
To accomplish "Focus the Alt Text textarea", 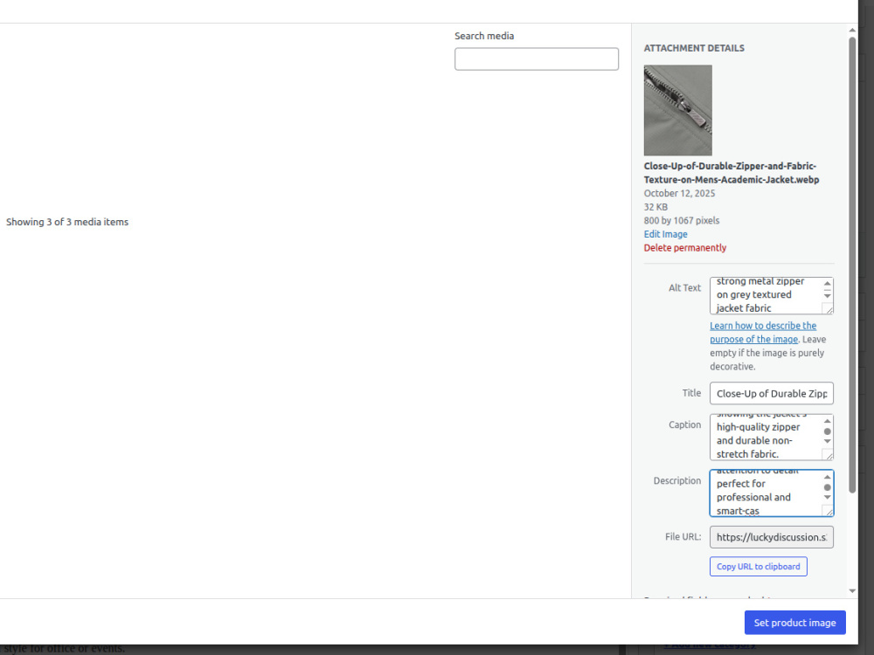I will point(772,296).
